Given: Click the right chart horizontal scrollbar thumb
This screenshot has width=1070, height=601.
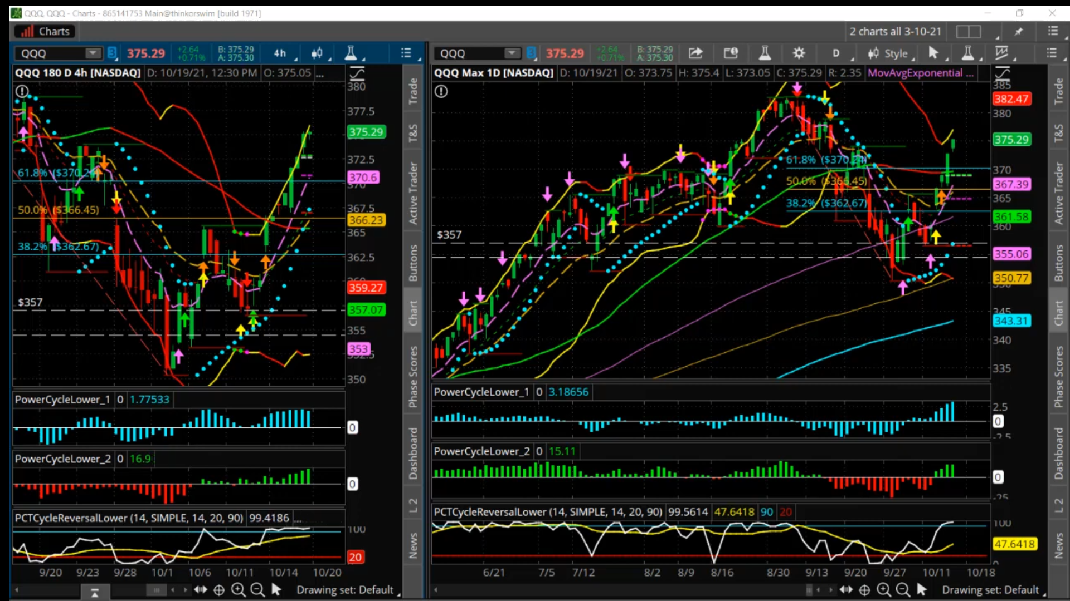Looking at the screenshot, I should click(x=809, y=590).
